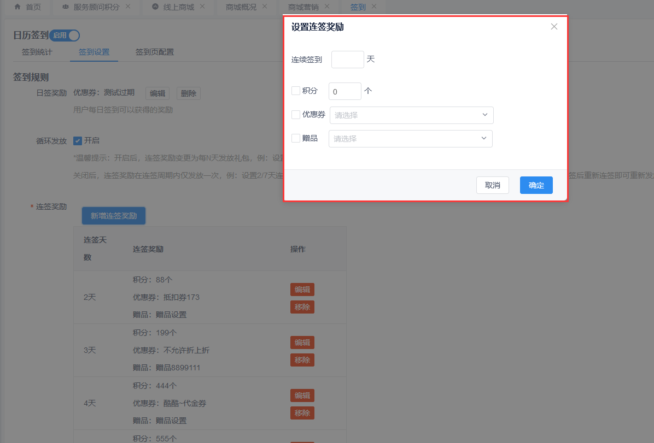Click the 优惠券：酷酷~代金券 text
The height and width of the screenshot is (443, 654).
(170, 403)
